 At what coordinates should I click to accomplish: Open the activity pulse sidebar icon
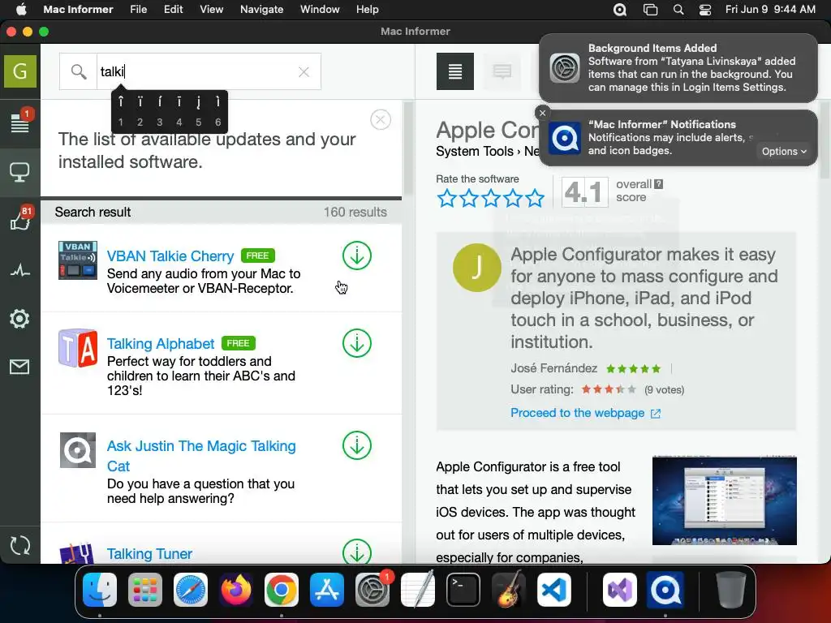[x=20, y=271]
